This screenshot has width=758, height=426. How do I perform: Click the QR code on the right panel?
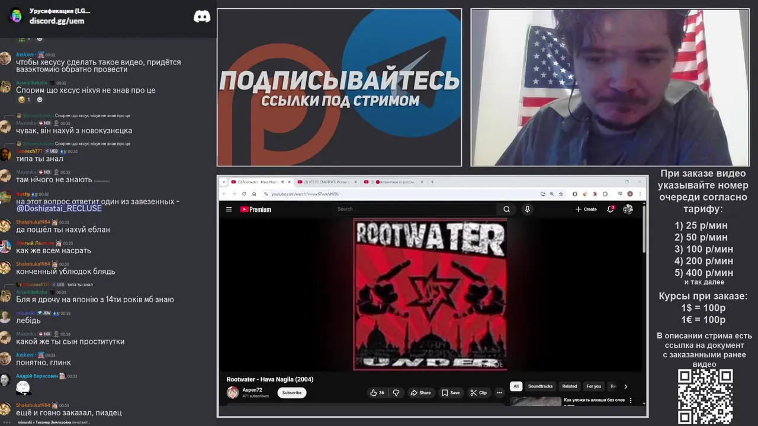click(705, 396)
